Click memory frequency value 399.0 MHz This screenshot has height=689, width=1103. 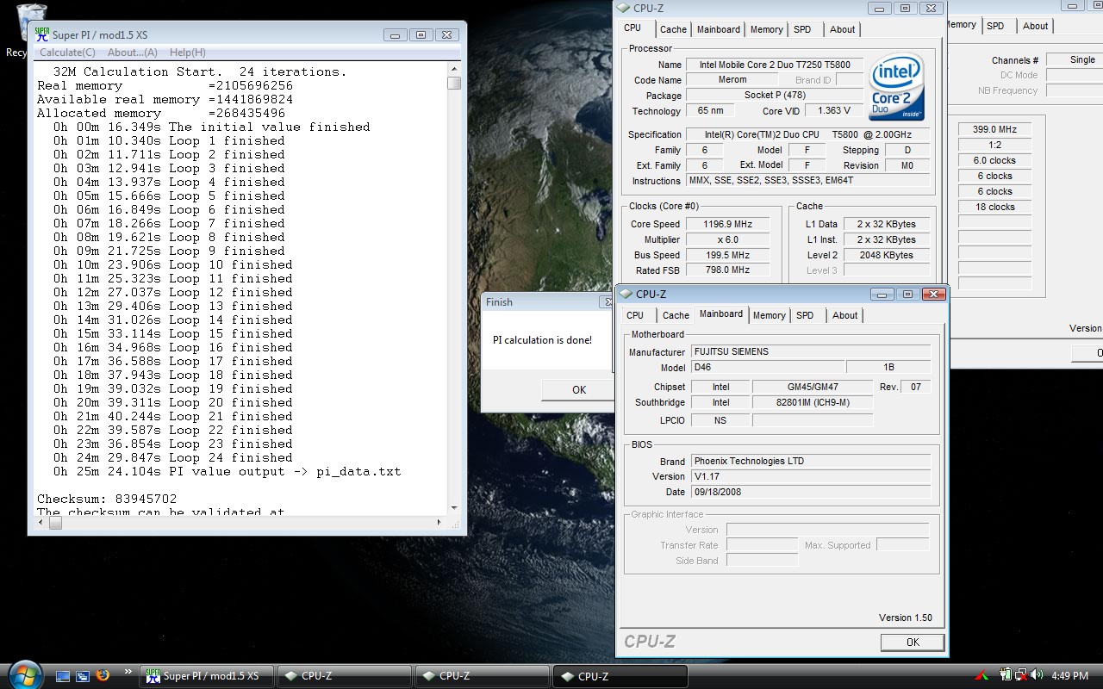click(x=994, y=129)
